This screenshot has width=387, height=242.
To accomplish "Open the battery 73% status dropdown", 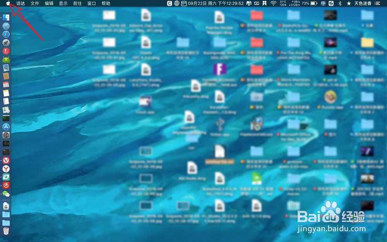I will tap(305, 3).
